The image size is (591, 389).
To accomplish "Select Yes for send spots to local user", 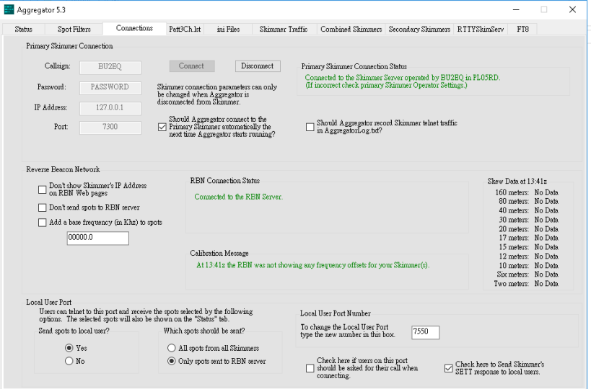I will [x=69, y=348].
